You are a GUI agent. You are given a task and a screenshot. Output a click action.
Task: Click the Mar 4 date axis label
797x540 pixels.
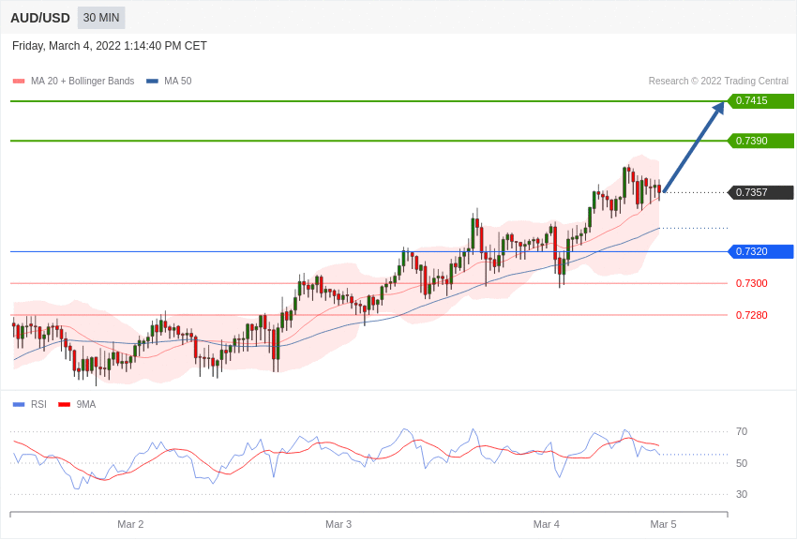[547, 524]
